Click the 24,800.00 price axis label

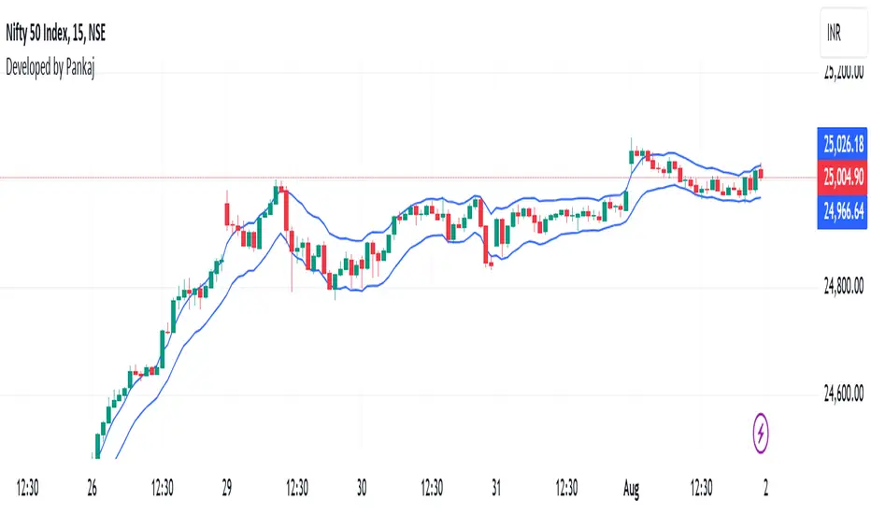(x=843, y=286)
